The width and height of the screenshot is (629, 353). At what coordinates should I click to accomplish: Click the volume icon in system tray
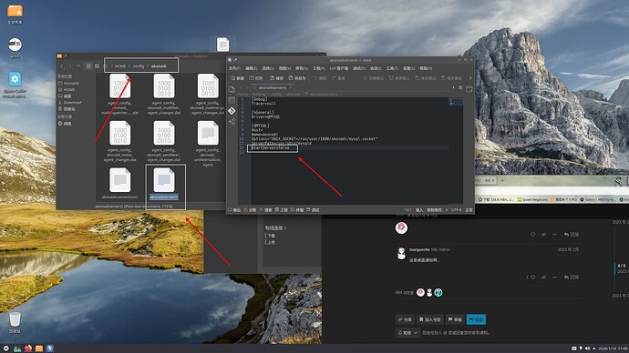coord(587,348)
